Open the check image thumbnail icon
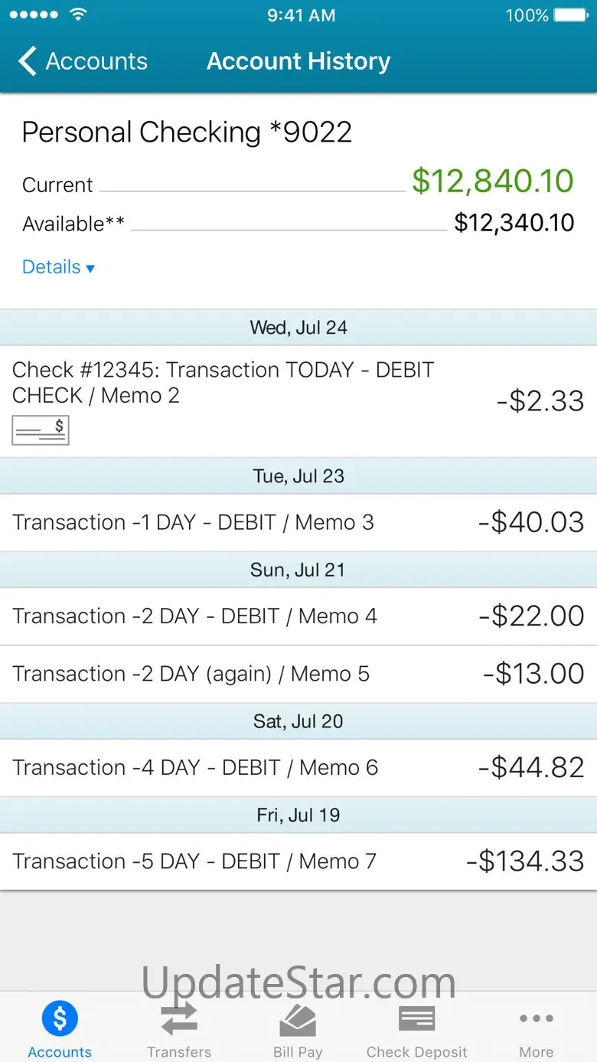The width and height of the screenshot is (597, 1062). click(x=41, y=430)
